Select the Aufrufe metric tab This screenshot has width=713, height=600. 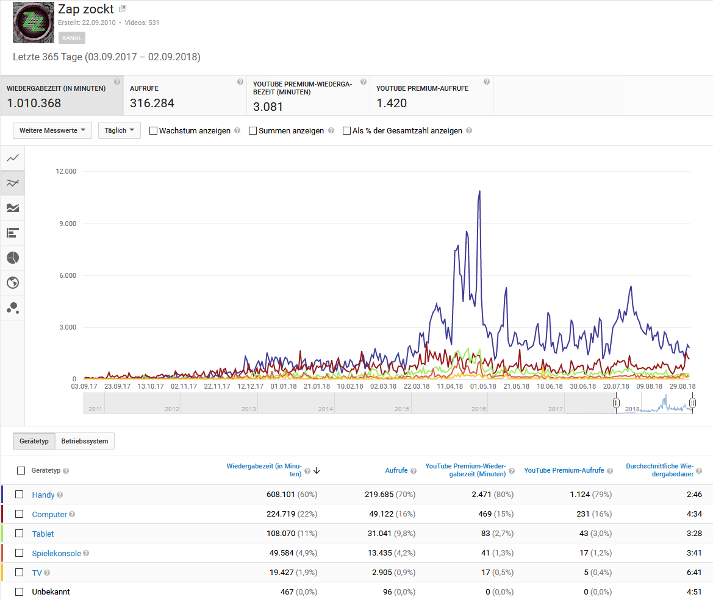(x=185, y=96)
